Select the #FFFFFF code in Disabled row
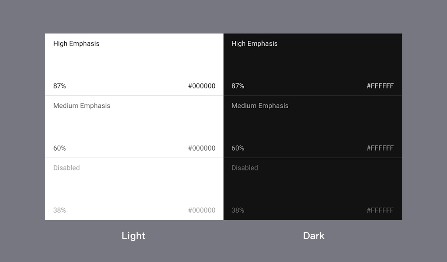 pyautogui.click(x=380, y=210)
